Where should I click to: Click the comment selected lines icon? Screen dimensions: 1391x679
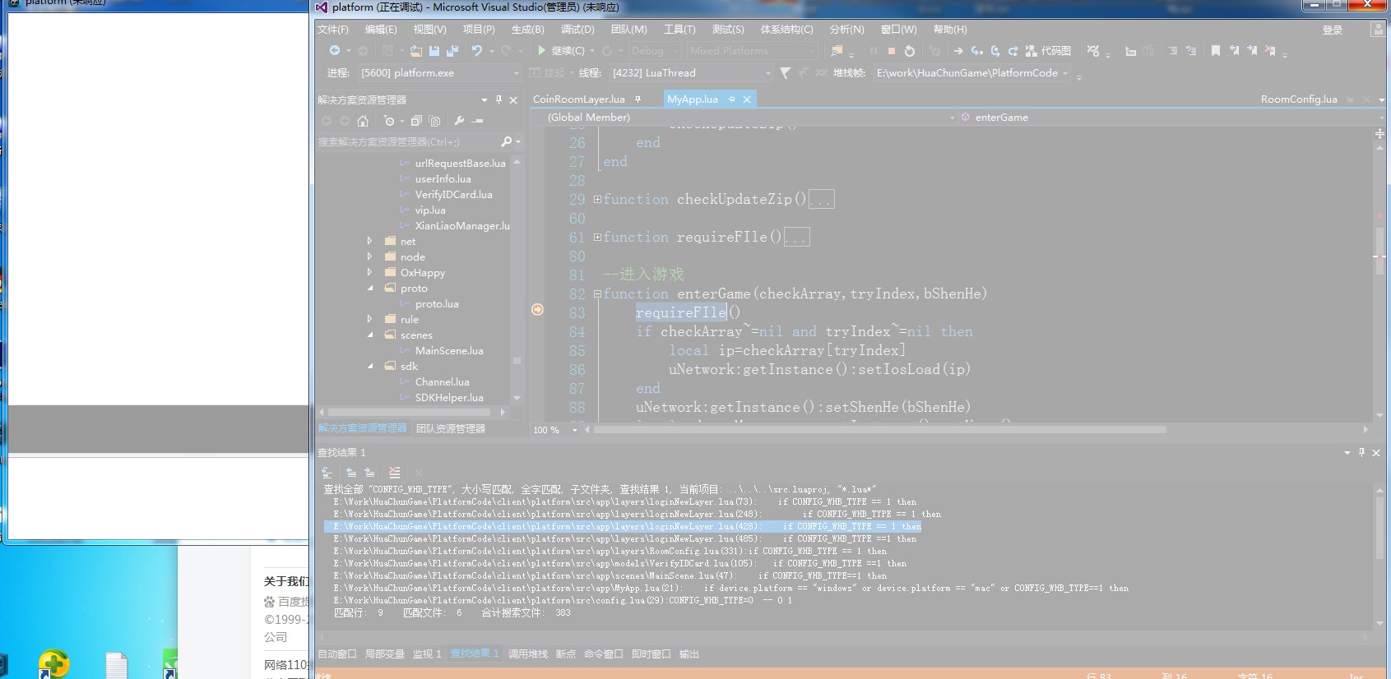click(x=1173, y=51)
